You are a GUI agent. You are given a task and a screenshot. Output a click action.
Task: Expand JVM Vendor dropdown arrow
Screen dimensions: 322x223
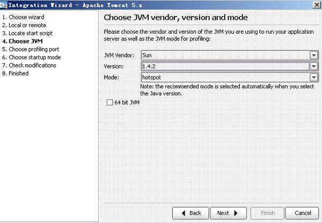click(x=313, y=55)
